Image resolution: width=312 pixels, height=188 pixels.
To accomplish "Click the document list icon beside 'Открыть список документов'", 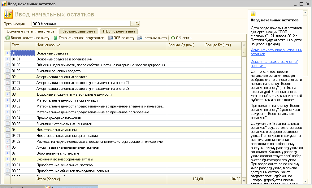I will [x=56, y=38].
